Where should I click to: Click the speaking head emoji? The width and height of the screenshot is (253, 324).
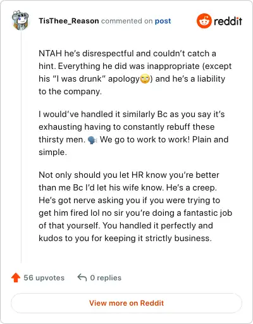(x=92, y=140)
